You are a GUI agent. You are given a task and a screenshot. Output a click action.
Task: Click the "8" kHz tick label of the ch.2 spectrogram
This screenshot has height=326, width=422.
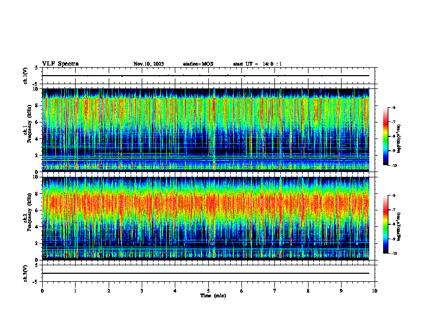click(37, 194)
